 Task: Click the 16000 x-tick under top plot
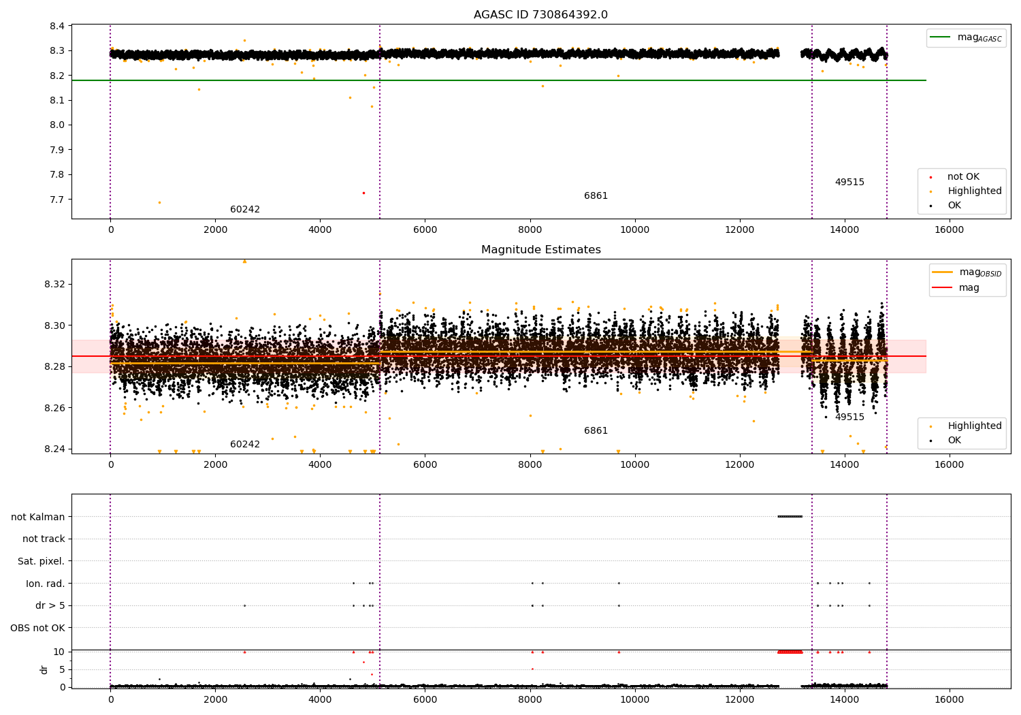[949, 230]
